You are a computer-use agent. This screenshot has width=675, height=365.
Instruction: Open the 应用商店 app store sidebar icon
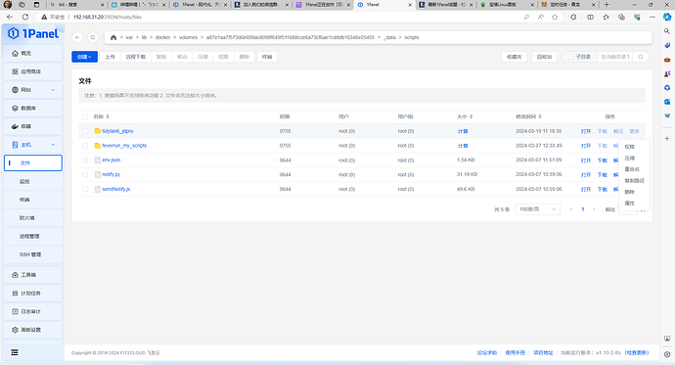[x=15, y=71]
